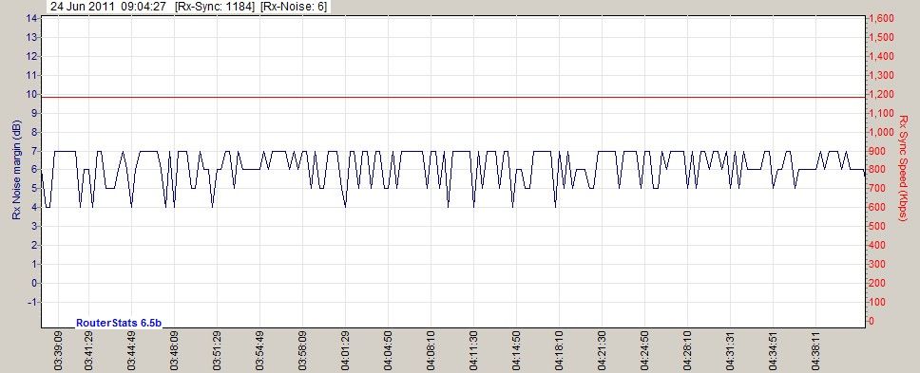Click the left axis value 10
920x373 pixels.
pos(31,94)
